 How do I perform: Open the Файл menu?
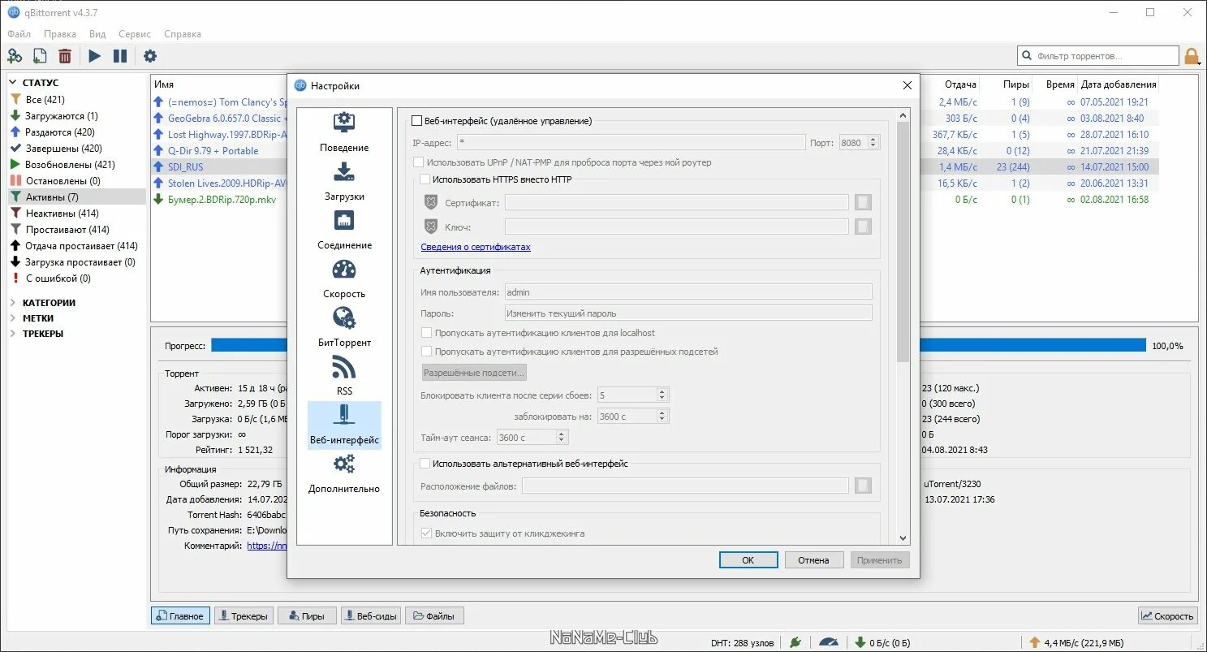pos(19,34)
